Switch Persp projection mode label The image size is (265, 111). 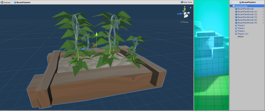coord(185,22)
